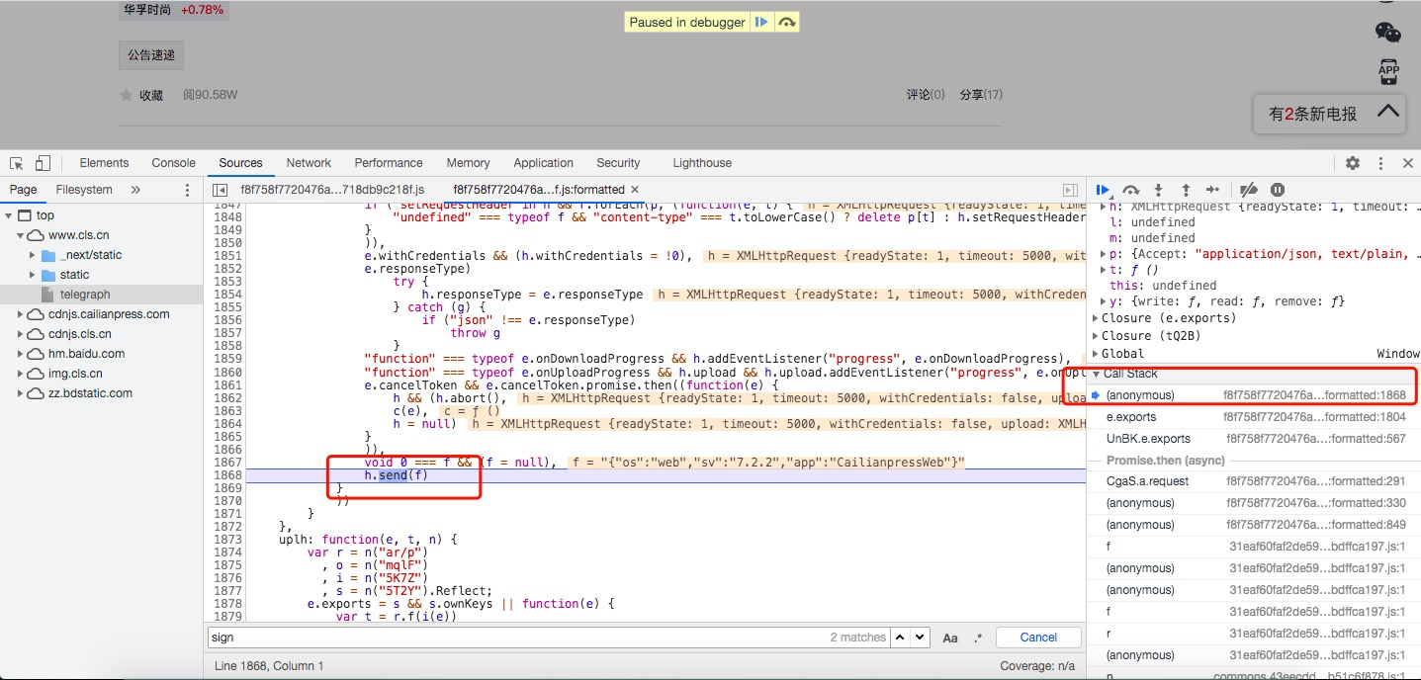Jump to next search match
Viewport: 1421px width, 680px height.
[920, 637]
